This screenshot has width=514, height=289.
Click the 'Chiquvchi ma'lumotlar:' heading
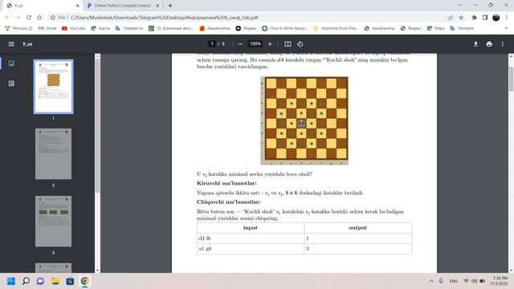coord(228,201)
